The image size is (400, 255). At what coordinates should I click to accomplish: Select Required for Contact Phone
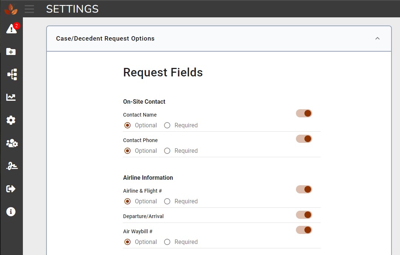point(167,151)
